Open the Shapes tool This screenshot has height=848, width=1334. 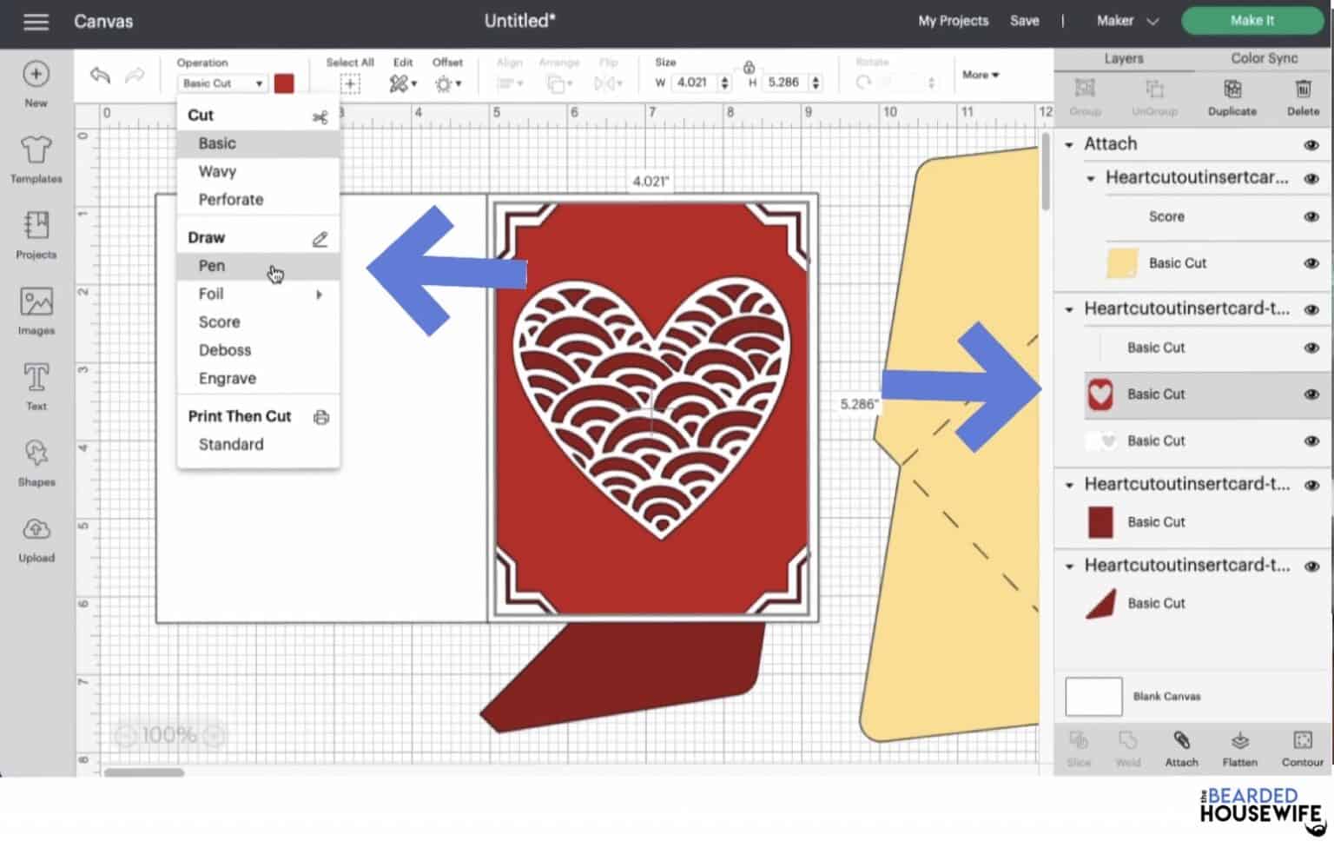pyautogui.click(x=36, y=462)
